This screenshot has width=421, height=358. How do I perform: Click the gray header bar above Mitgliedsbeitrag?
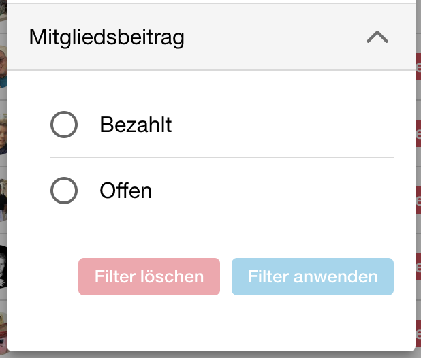(211, 1)
